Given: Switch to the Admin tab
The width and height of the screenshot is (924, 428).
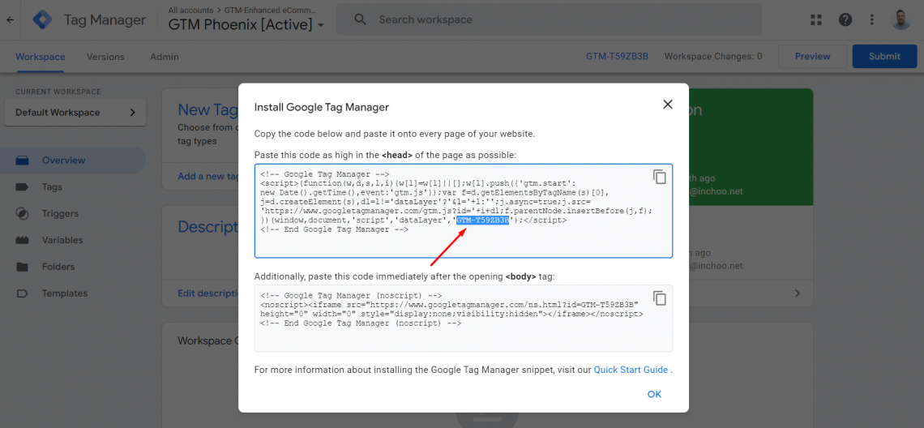Looking at the screenshot, I should pyautogui.click(x=165, y=57).
